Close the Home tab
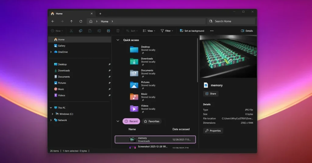The height and width of the screenshot is (163, 312). point(91,14)
